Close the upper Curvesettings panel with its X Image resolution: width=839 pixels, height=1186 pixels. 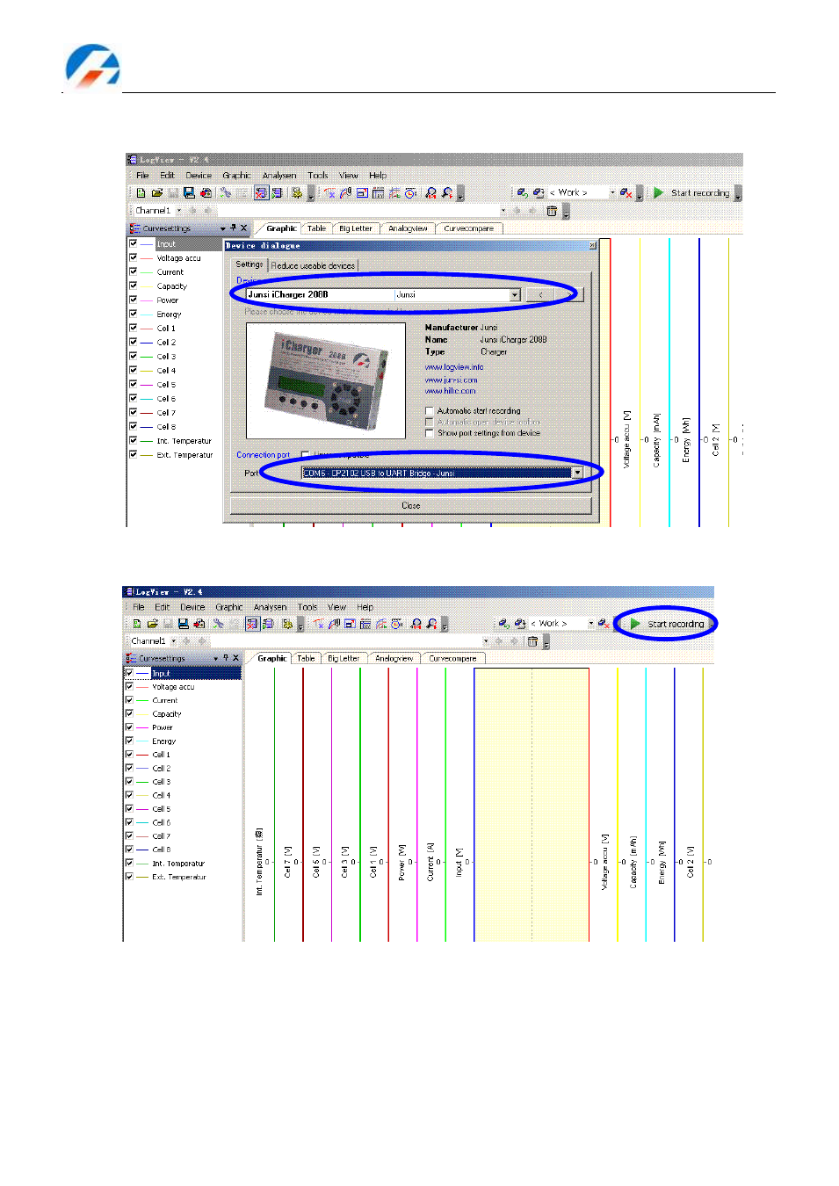[x=244, y=228]
